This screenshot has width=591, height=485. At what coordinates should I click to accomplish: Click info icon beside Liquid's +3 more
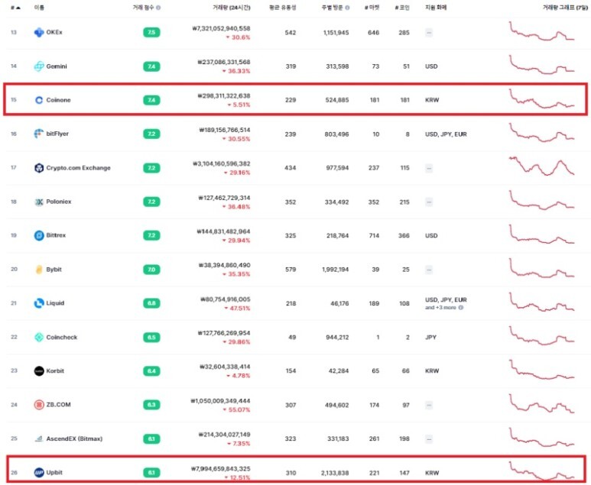461,308
